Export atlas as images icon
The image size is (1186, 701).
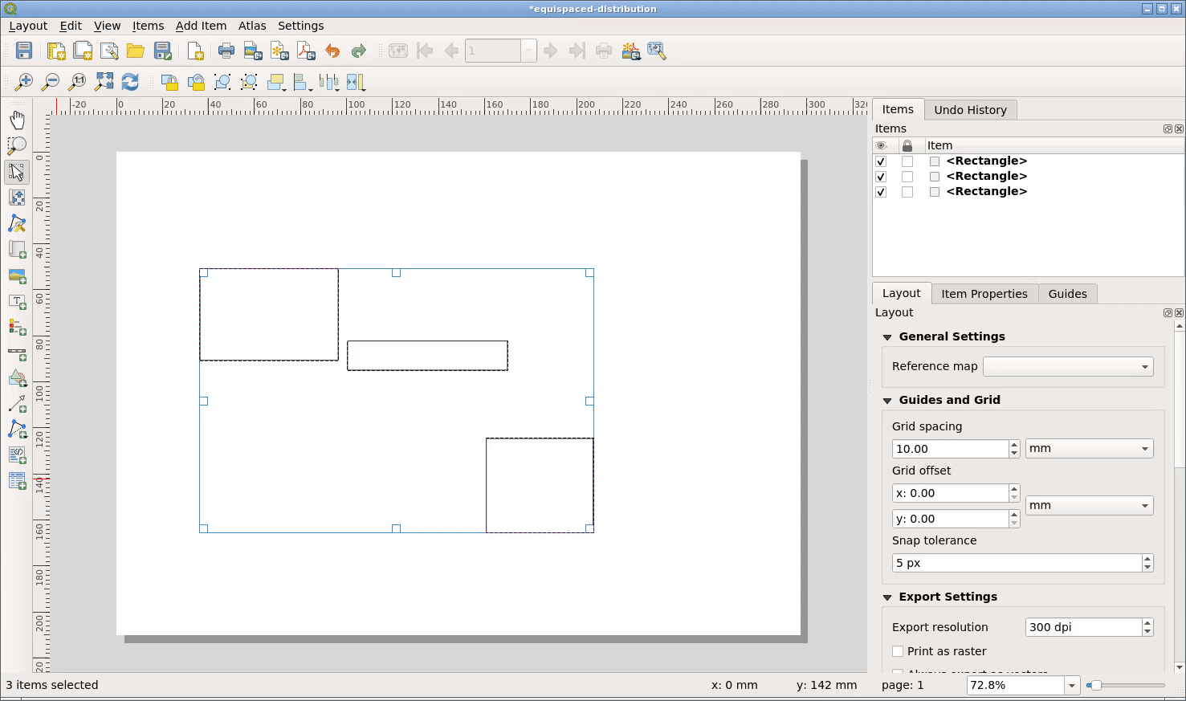630,51
